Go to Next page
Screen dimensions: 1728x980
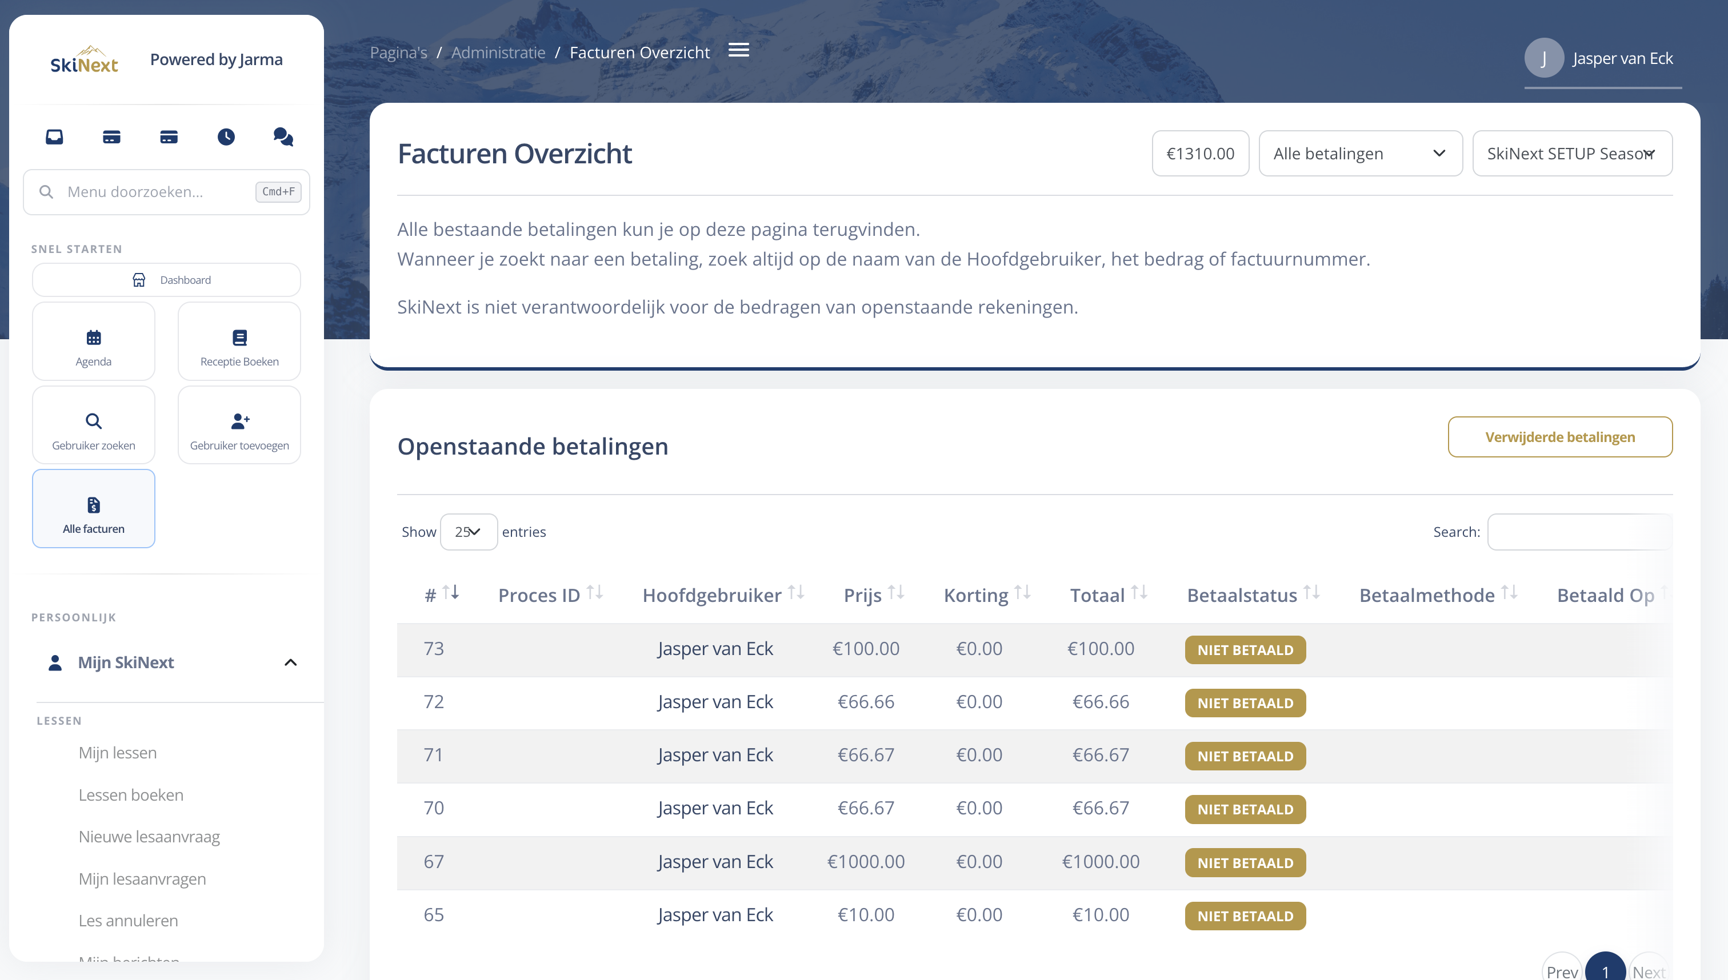pyautogui.click(x=1649, y=971)
